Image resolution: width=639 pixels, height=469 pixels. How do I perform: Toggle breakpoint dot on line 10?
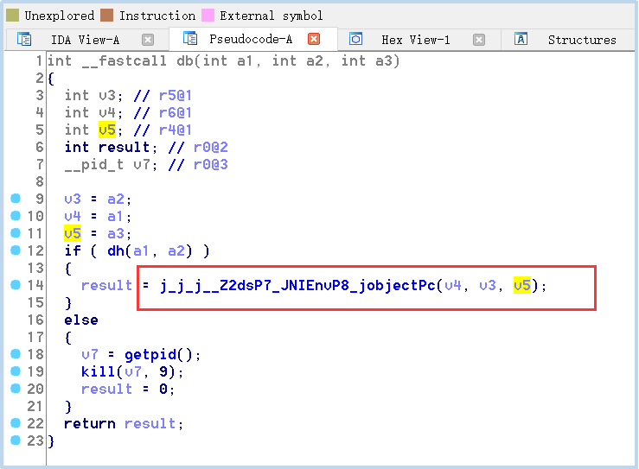(x=16, y=215)
